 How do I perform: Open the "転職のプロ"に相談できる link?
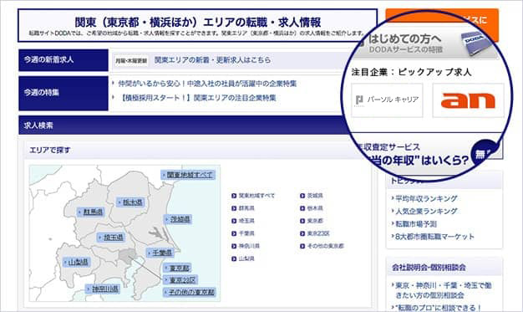(x=438, y=308)
